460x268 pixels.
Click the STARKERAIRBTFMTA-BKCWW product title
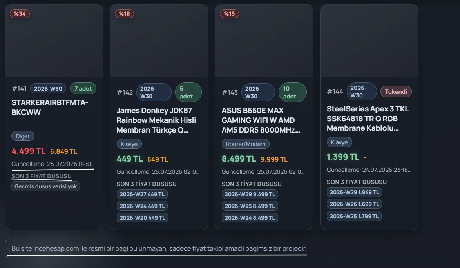(50, 107)
